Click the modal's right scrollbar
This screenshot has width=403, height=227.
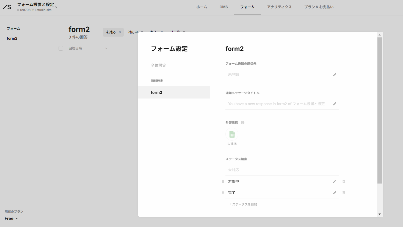380,110
